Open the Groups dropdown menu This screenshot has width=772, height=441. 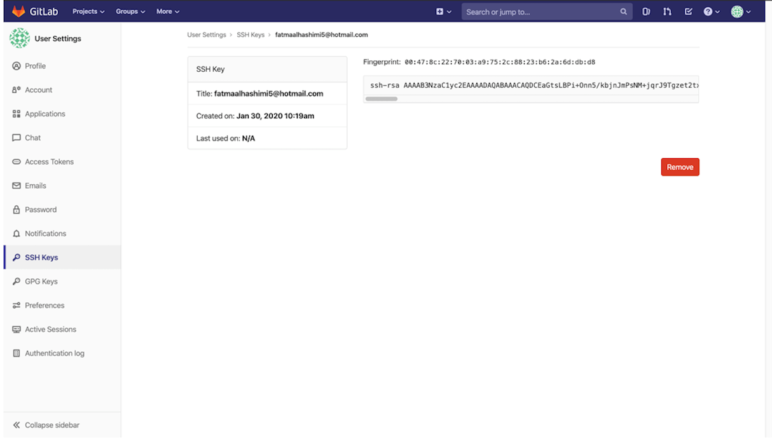click(x=130, y=11)
